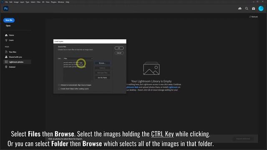Viewport: 267px width, 150px height.
Task: Click the Lightroom photos icon in sidebar
Action: [x=6, y=62]
